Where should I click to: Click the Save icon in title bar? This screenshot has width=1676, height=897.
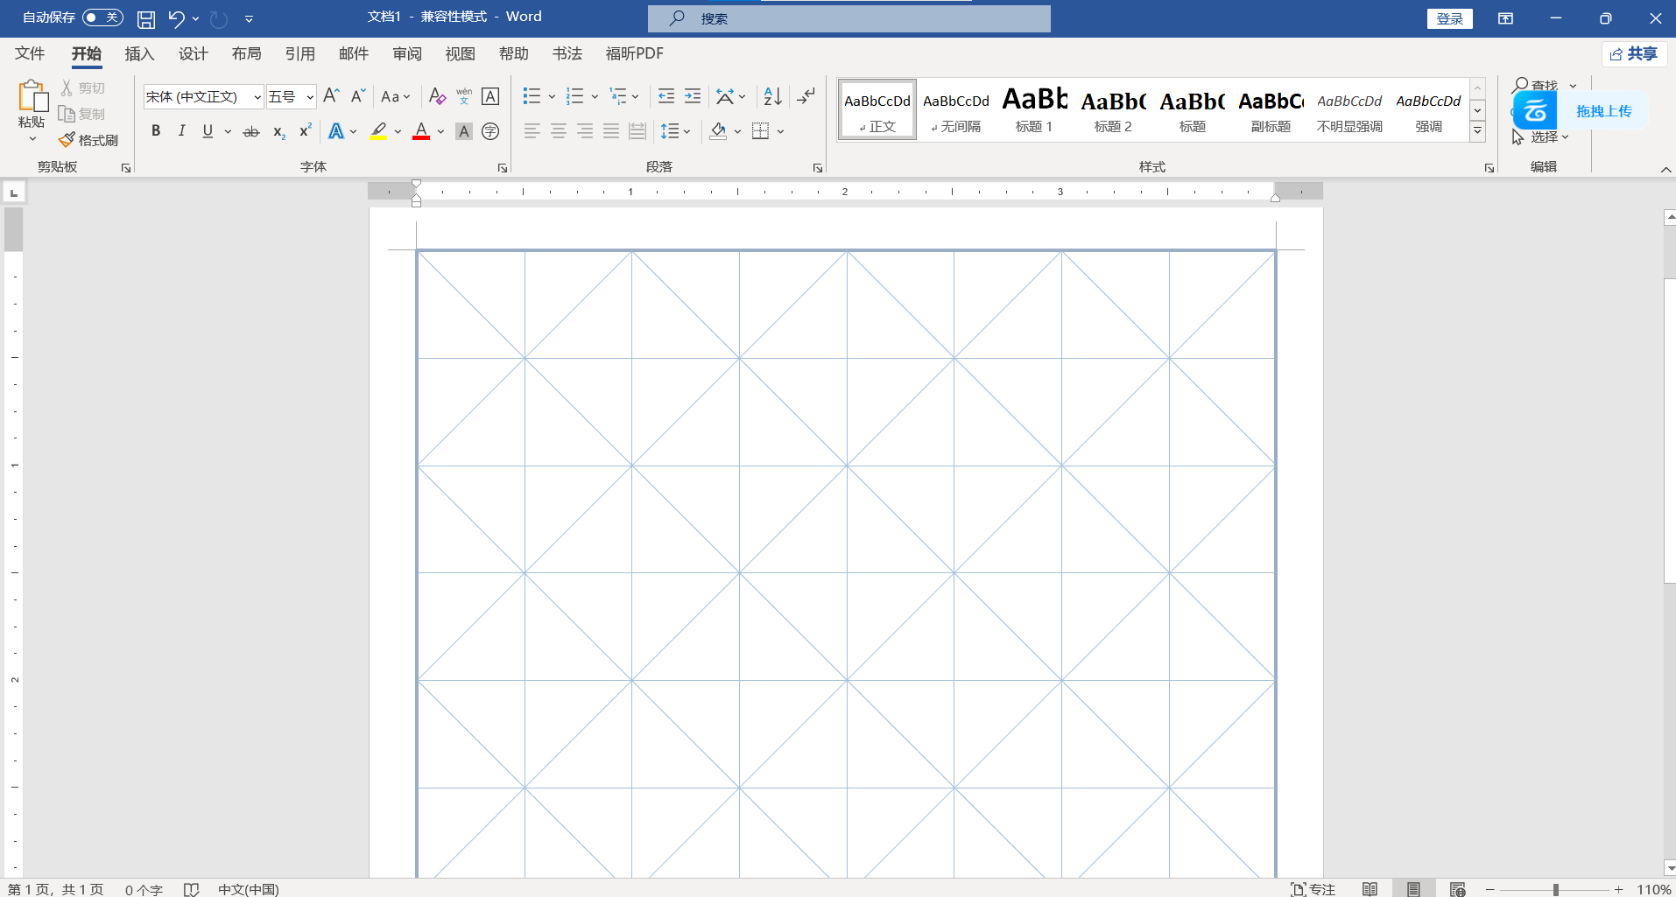(146, 19)
